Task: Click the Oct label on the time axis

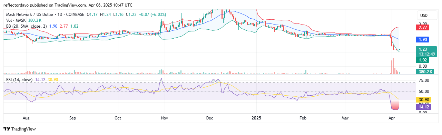Action: click(118, 118)
